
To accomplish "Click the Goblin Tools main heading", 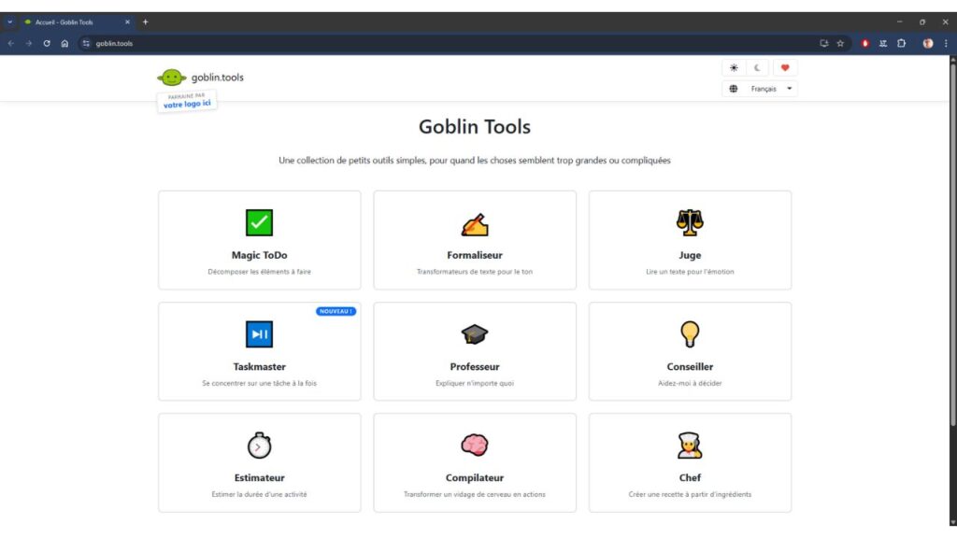I will point(474,126).
